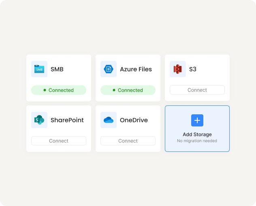The height and width of the screenshot is (206, 256).
Task: Click the SMB Connected status badge
Action: point(59,90)
